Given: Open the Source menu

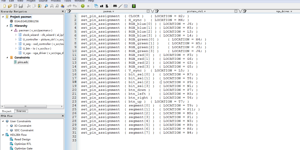Looking at the screenshot, I should 43,1.
